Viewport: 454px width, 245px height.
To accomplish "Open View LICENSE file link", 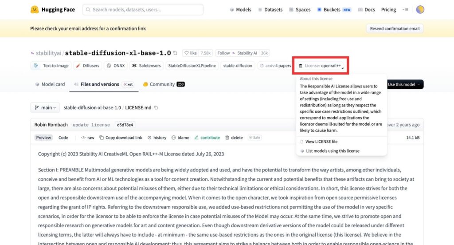I will 321,142.
